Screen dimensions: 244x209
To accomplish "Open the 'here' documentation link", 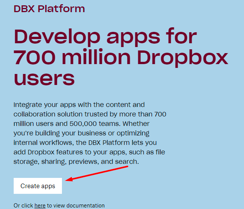I will pos(40,206).
